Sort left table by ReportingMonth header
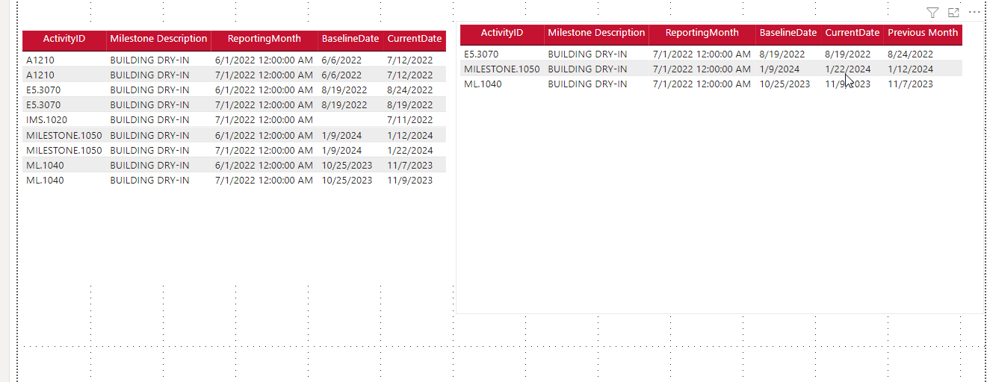The height and width of the screenshot is (382, 987). (264, 39)
